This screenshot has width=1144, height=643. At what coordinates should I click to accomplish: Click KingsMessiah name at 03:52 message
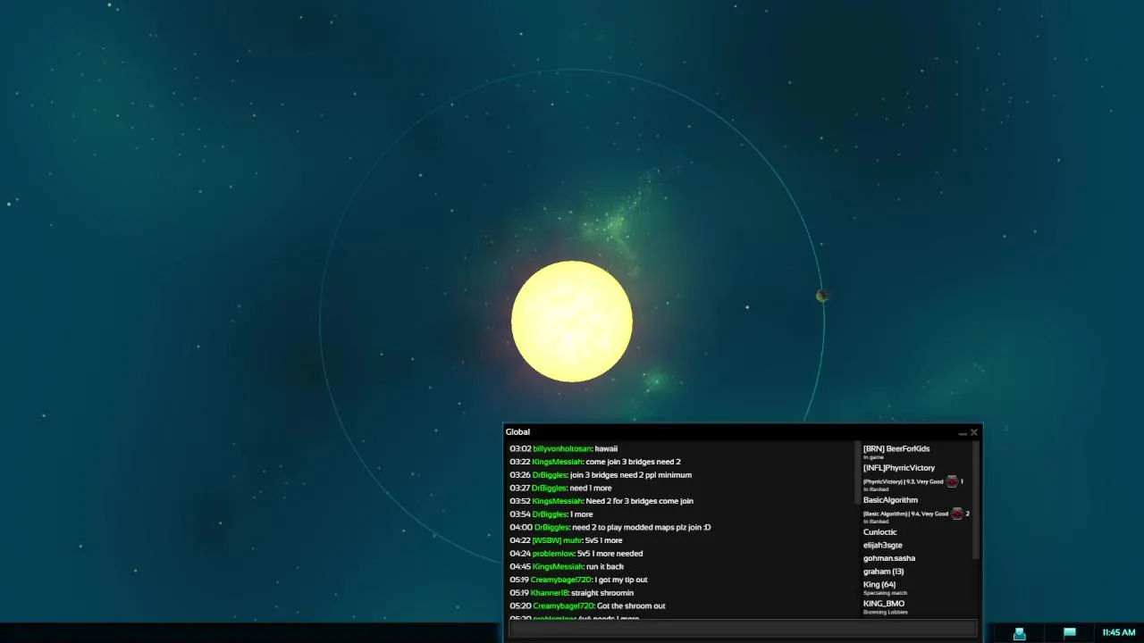coord(558,501)
